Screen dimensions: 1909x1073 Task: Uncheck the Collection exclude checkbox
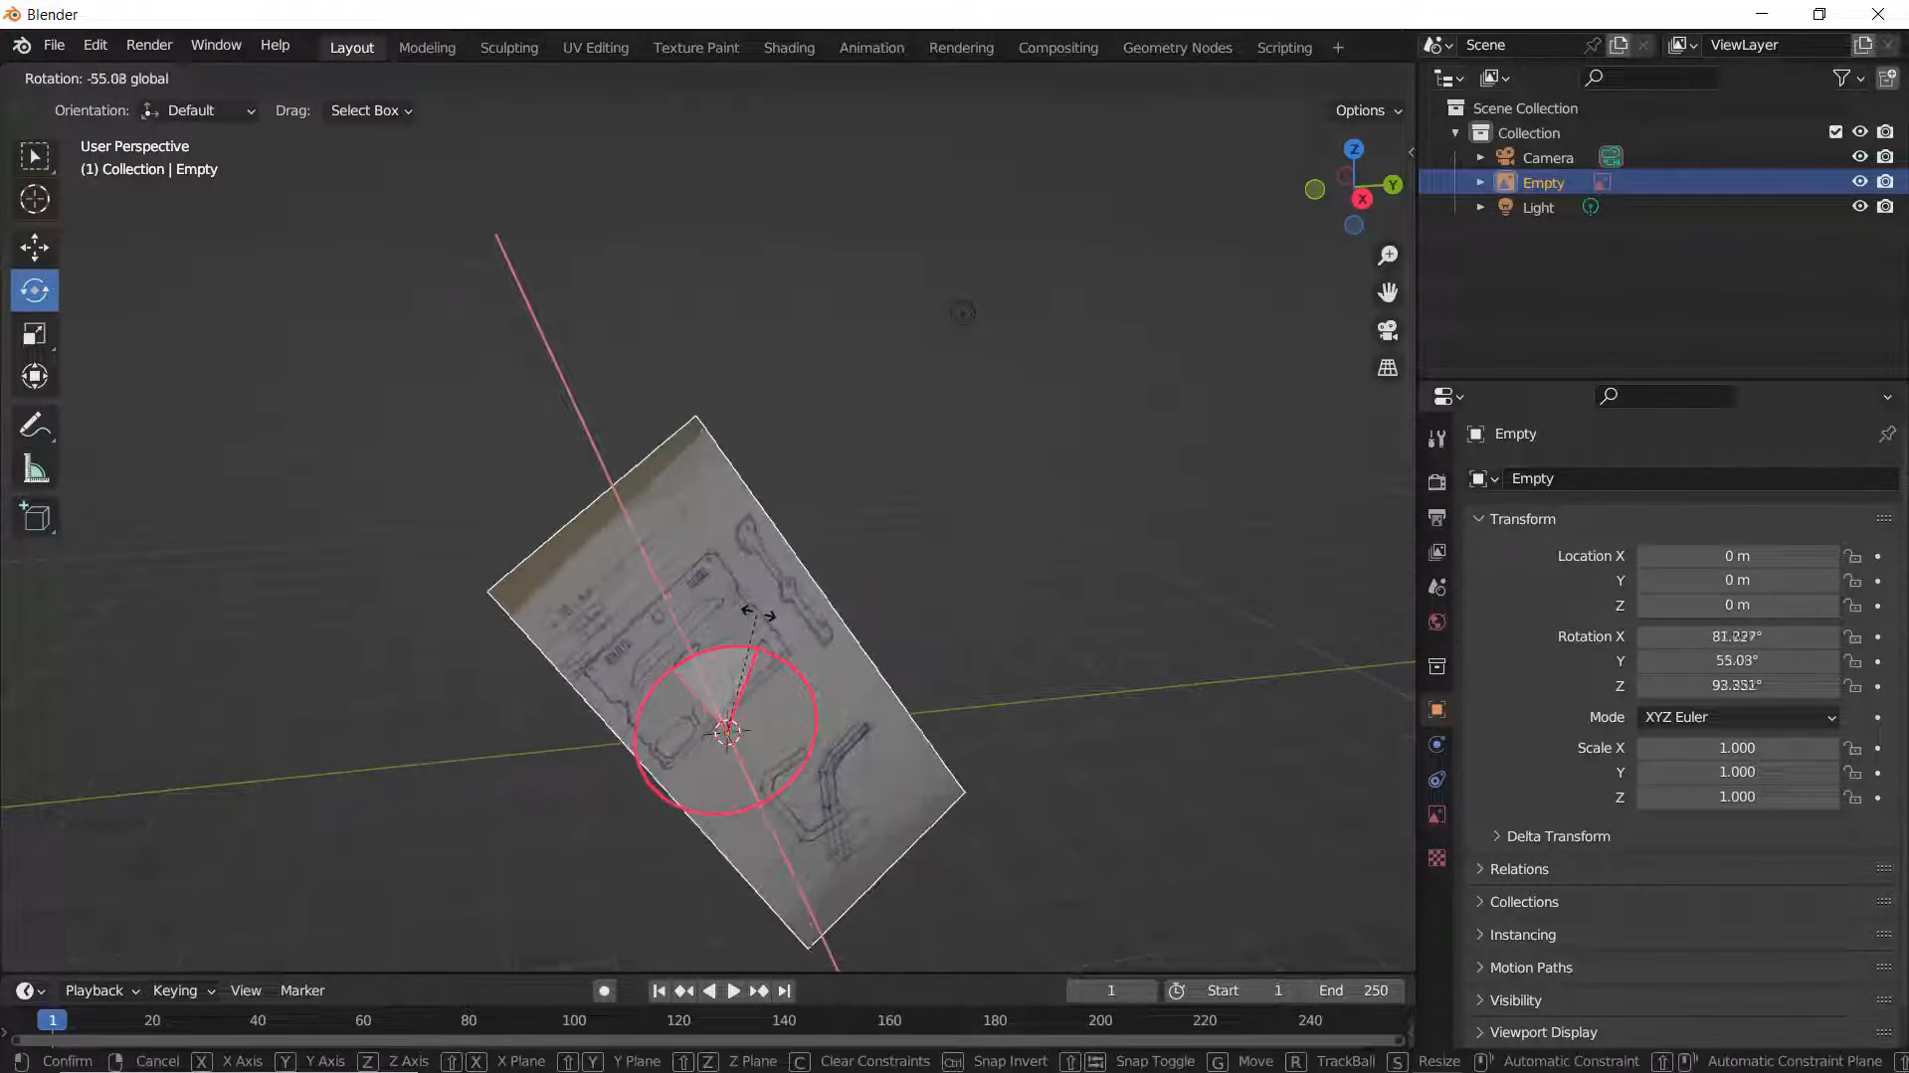1835,132
